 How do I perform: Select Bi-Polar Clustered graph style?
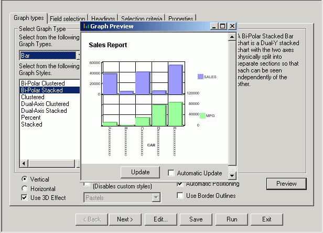pyautogui.click(x=50, y=83)
